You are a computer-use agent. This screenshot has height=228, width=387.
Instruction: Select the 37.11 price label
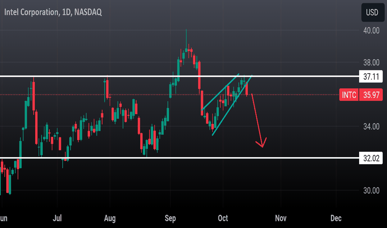coord(371,76)
